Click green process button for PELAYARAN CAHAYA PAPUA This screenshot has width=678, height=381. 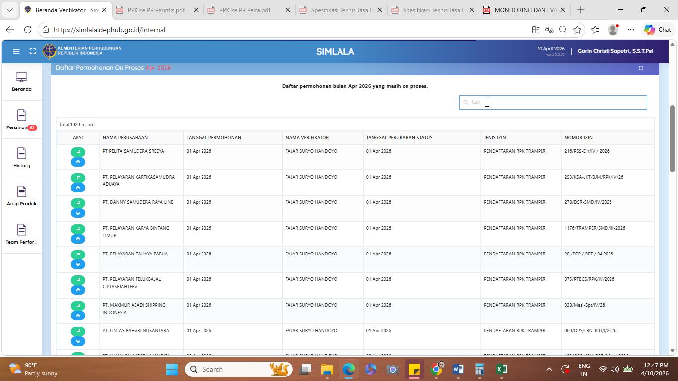(78, 254)
